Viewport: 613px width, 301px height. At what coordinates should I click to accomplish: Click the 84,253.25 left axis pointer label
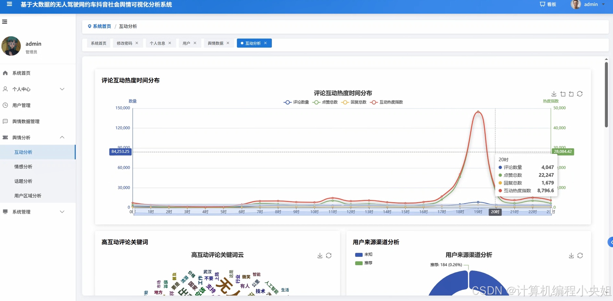coord(120,152)
